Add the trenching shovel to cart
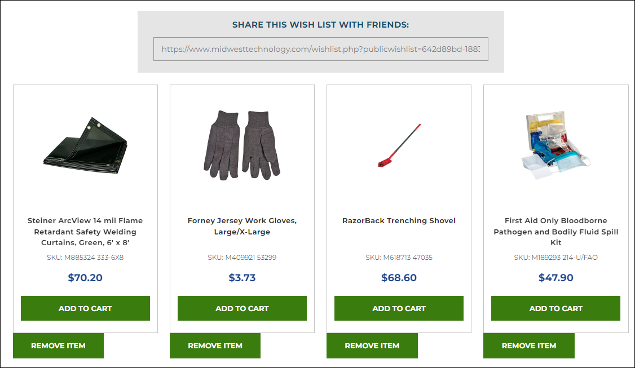The image size is (635, 368). pos(399,308)
